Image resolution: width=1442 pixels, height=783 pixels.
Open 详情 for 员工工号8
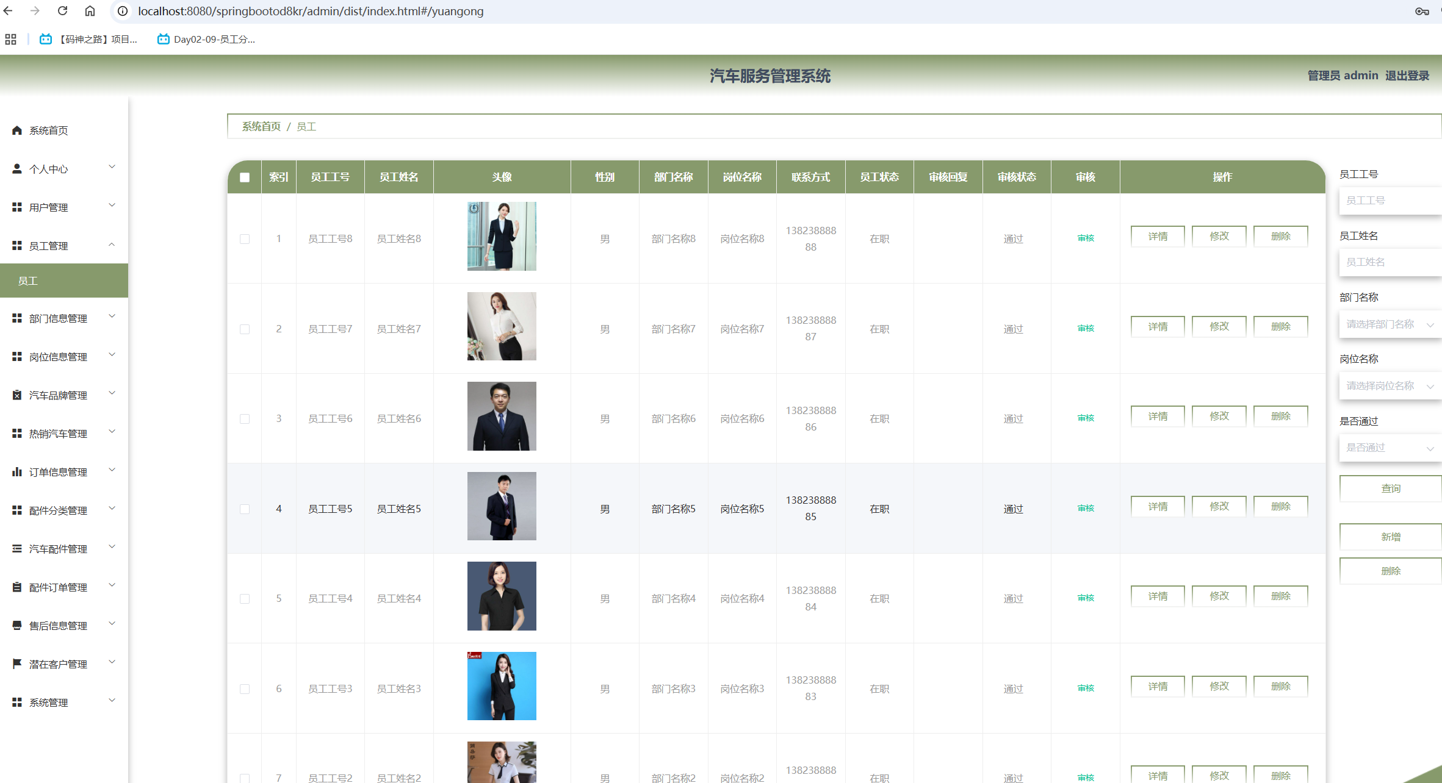point(1158,237)
